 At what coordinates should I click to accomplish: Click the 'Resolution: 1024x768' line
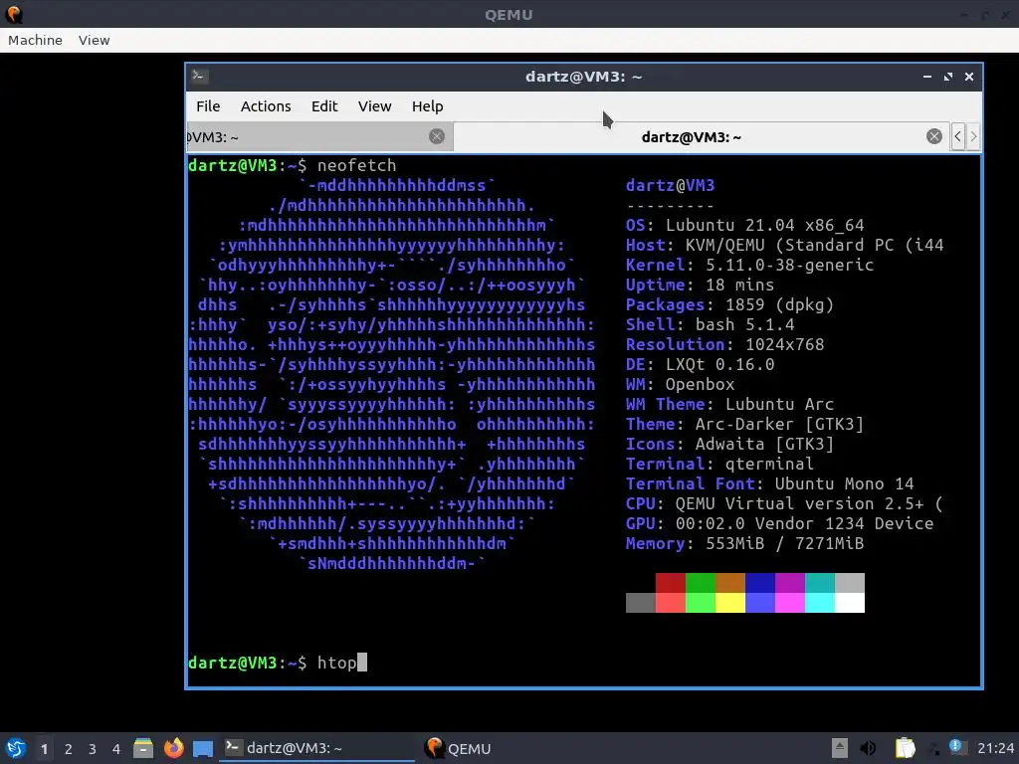[x=724, y=344]
